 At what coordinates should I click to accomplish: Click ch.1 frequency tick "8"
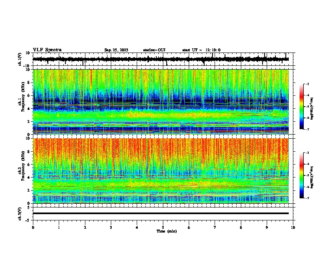coord(29,82)
